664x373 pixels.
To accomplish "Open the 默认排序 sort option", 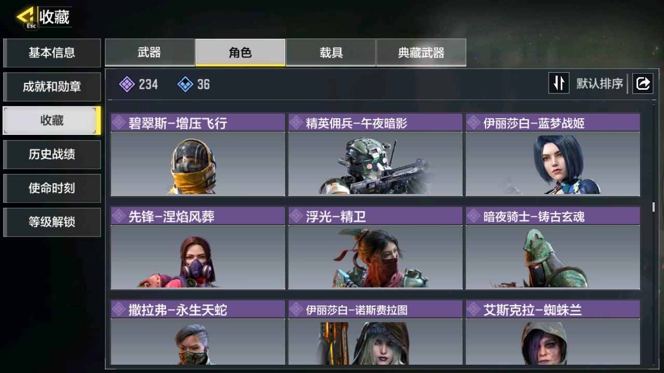I will (x=600, y=84).
